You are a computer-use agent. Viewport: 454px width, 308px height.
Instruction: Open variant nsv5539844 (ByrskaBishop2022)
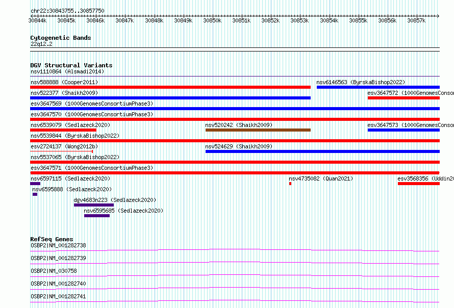click(75, 136)
